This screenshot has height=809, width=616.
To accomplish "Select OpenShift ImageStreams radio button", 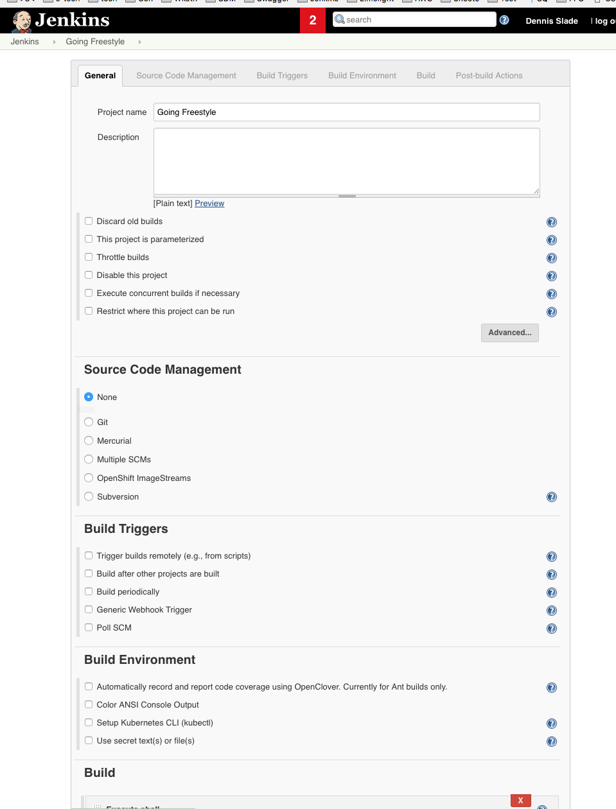I will pyautogui.click(x=89, y=478).
